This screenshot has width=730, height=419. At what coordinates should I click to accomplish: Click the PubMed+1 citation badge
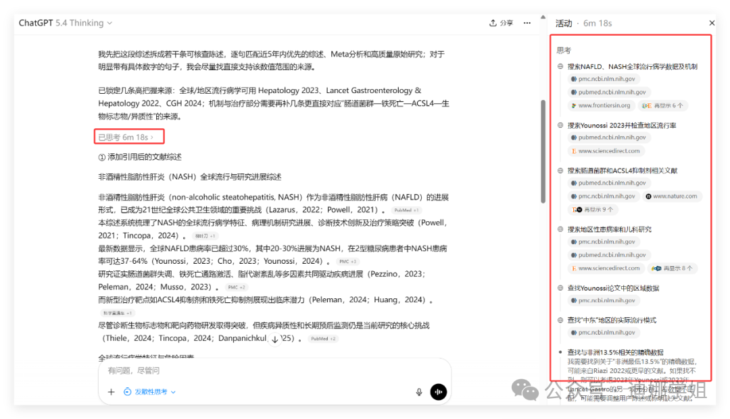pyautogui.click(x=406, y=211)
